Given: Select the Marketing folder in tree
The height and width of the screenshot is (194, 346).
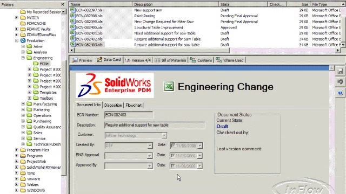Looking at the screenshot, I should pyautogui.click(x=41, y=109).
